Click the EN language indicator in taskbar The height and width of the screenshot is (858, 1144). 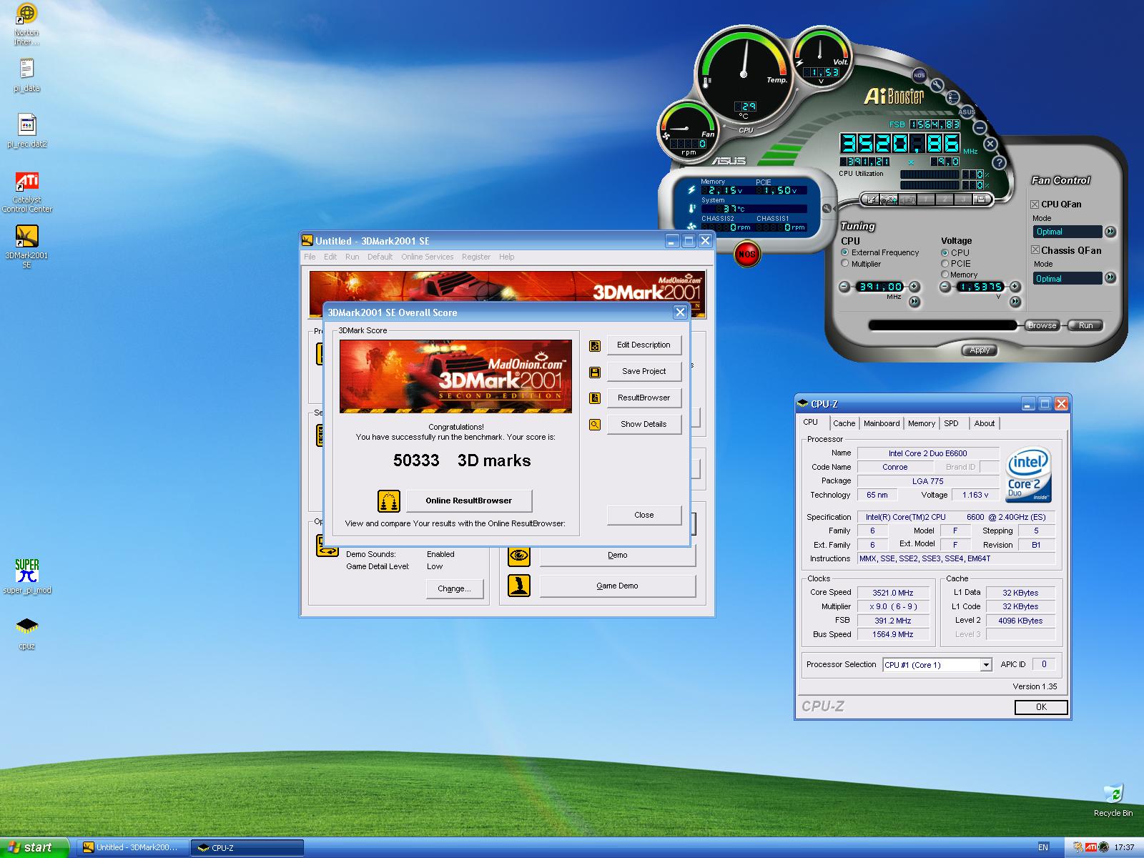[x=1043, y=847]
